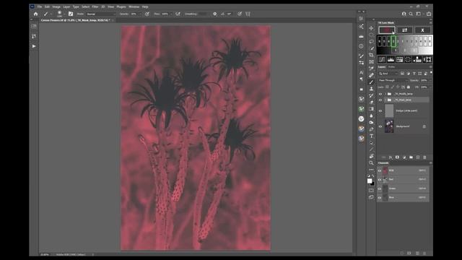
Task: Open the Image menu
Action: (x=56, y=6)
